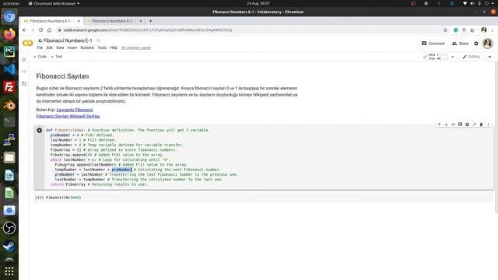Launch PyCharm from the dock
This screenshot has width=498, height=280.
coord(9,51)
